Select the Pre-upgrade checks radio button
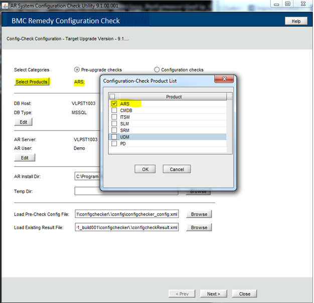 click(x=77, y=70)
